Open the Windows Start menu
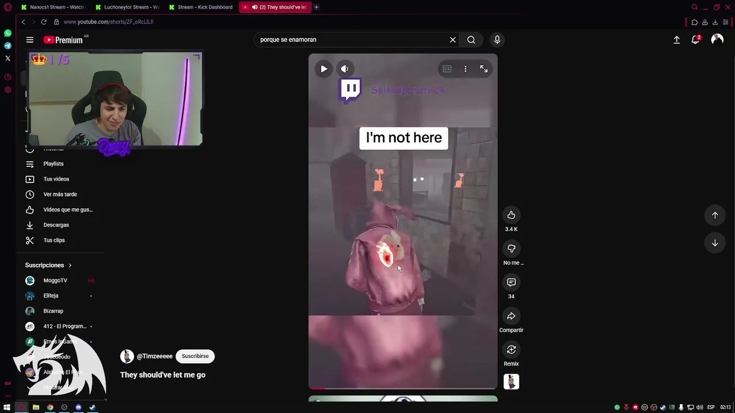The width and height of the screenshot is (735, 413). click(x=7, y=407)
